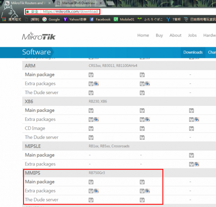Download MMIPS The Dude server, first column
Screen dimensions: 216x207
(91, 200)
